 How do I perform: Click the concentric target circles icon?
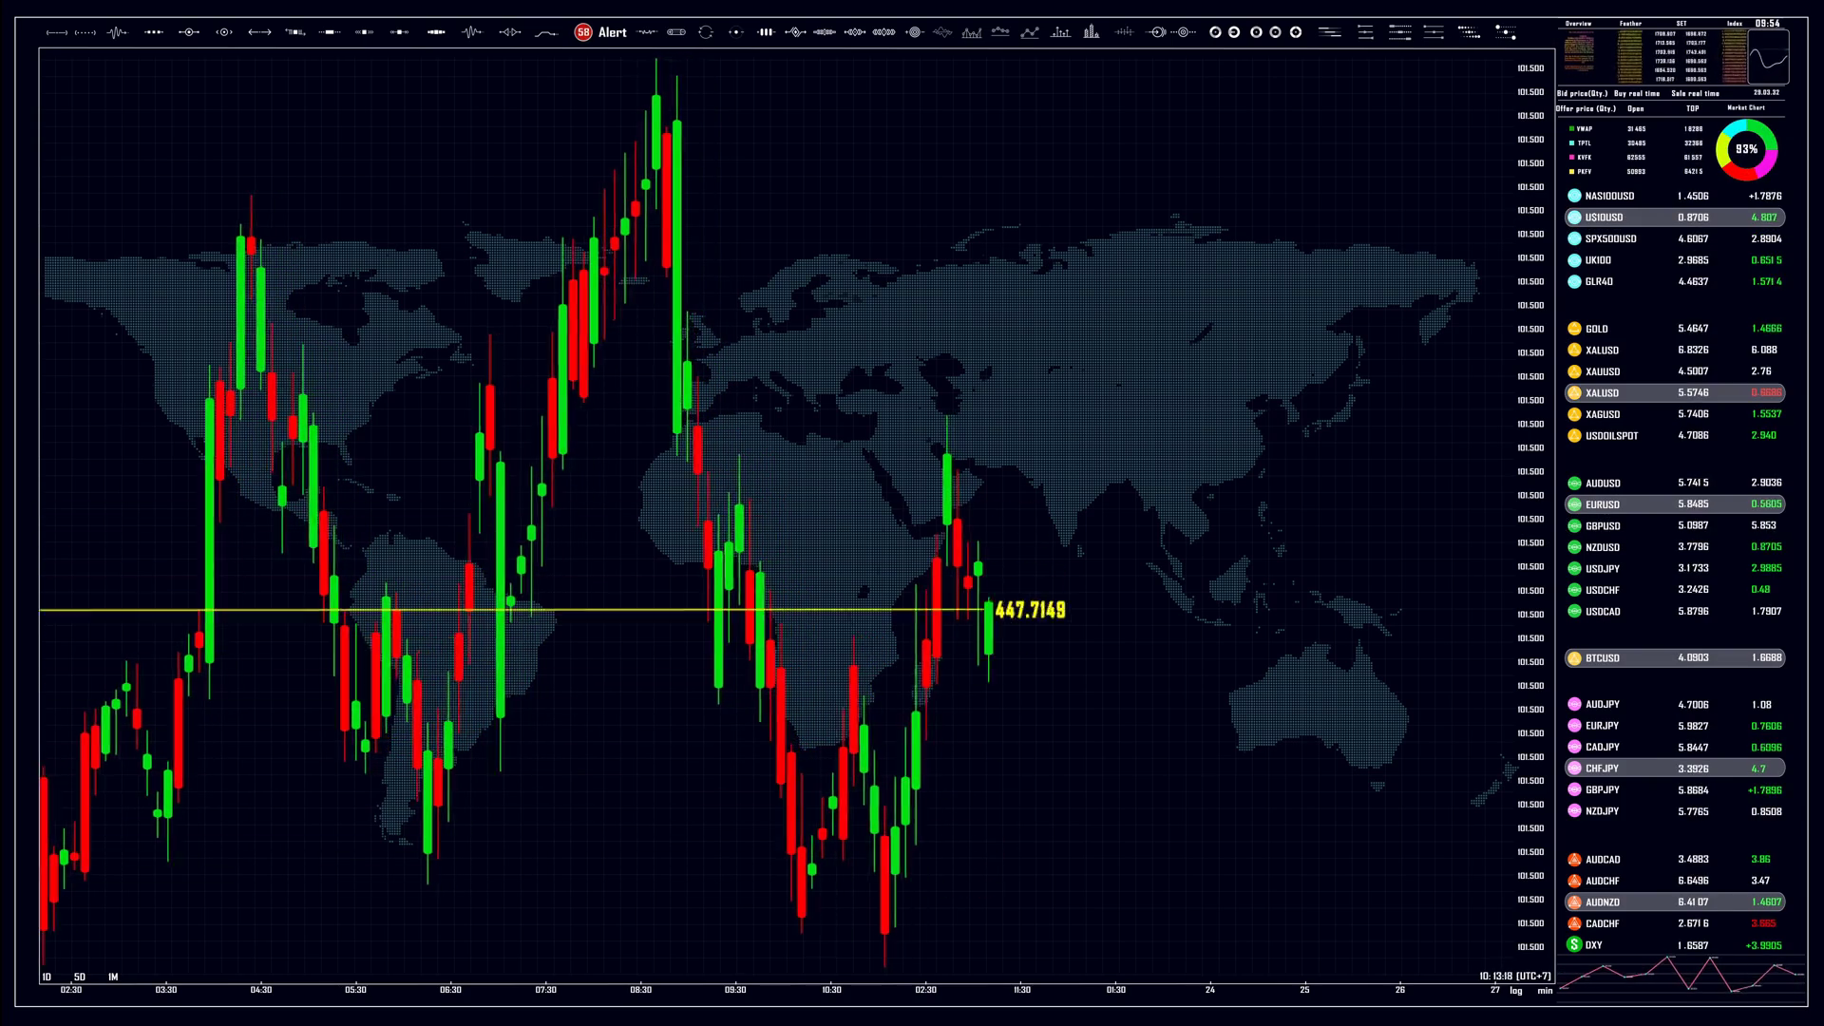click(x=915, y=32)
